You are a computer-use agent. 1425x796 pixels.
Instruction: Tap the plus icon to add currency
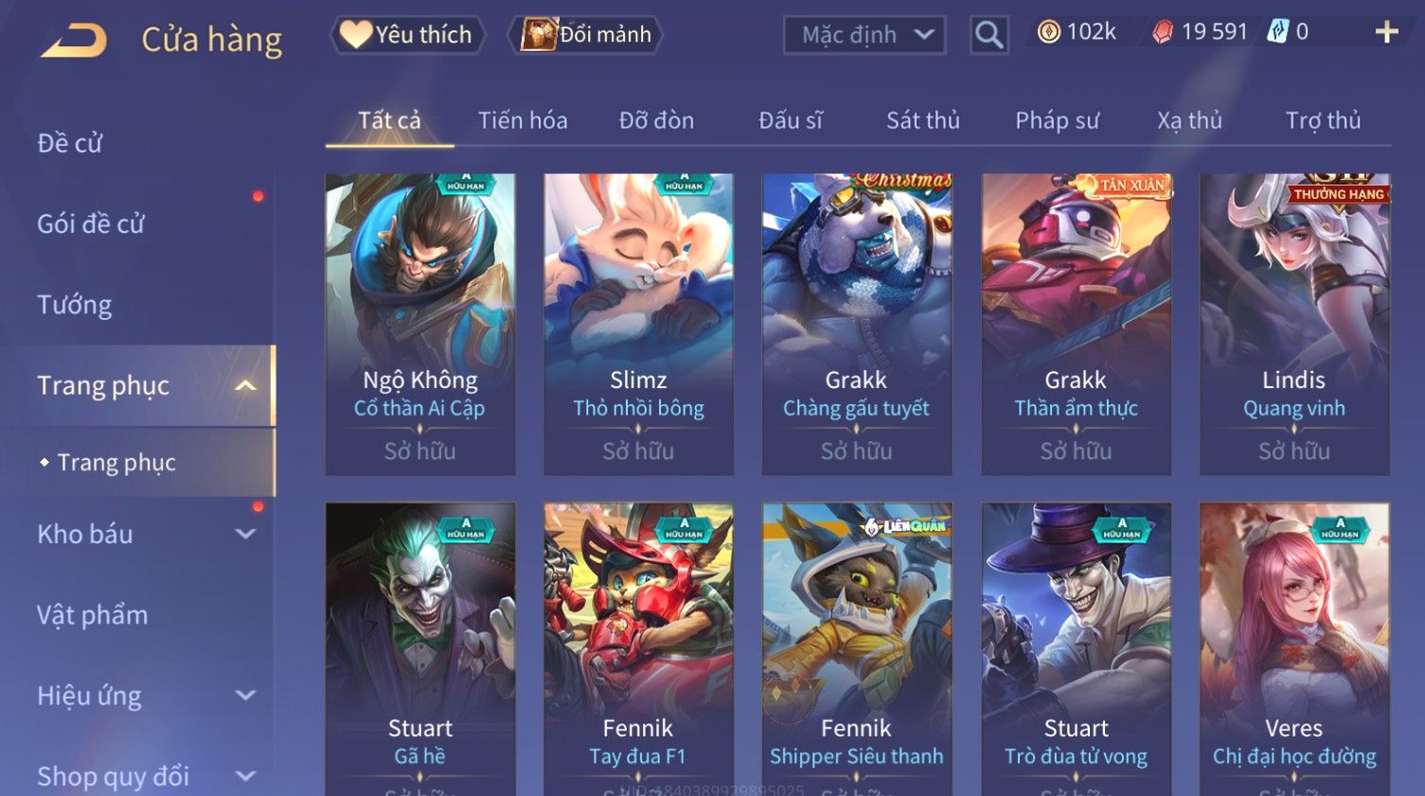pos(1386,33)
